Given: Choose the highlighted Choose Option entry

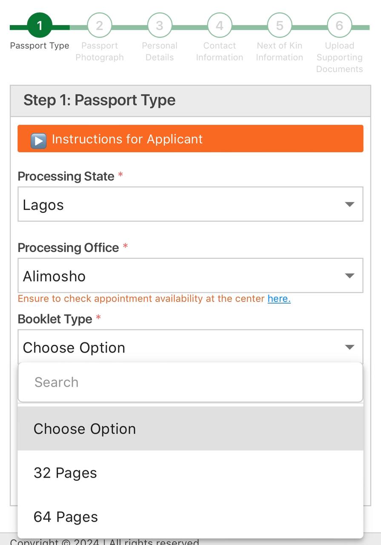Looking at the screenshot, I should tap(190, 428).
